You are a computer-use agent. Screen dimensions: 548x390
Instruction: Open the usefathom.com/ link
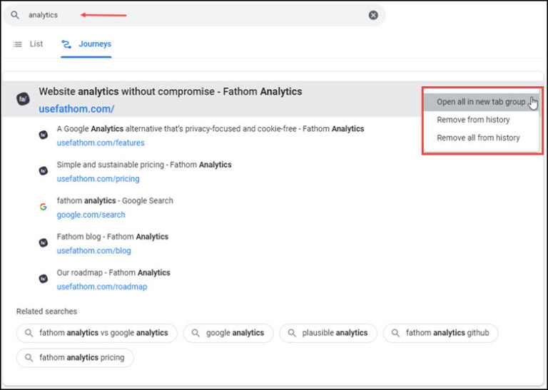(x=76, y=109)
